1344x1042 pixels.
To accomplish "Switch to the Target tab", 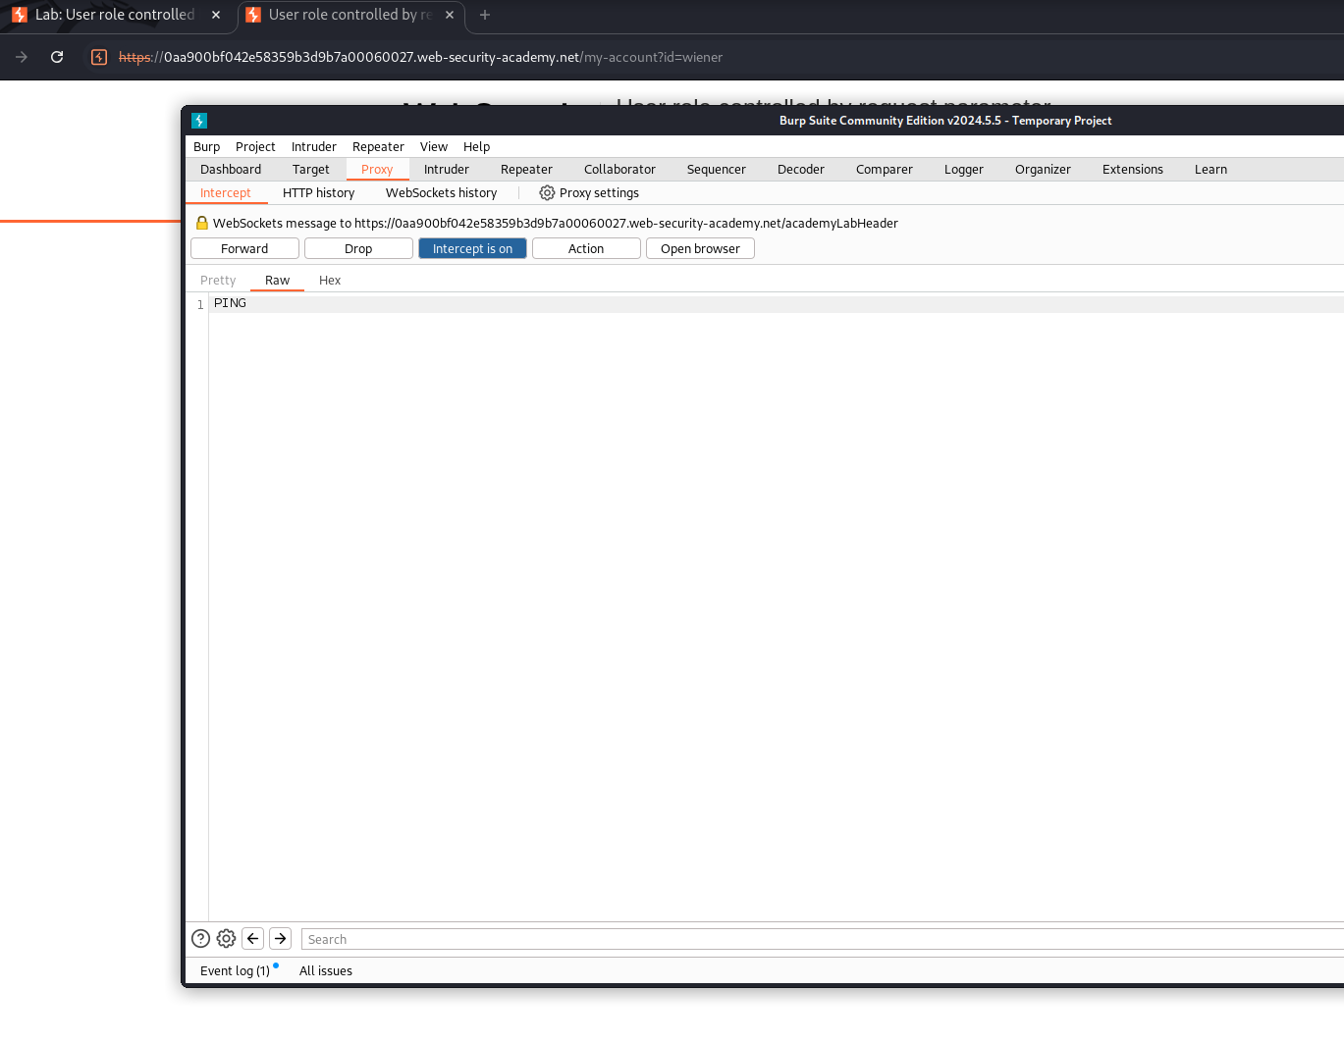I will coord(311,170).
